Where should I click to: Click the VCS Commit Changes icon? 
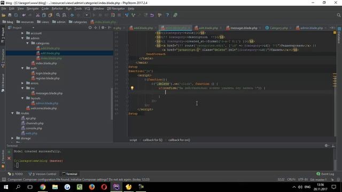coord(133,15)
